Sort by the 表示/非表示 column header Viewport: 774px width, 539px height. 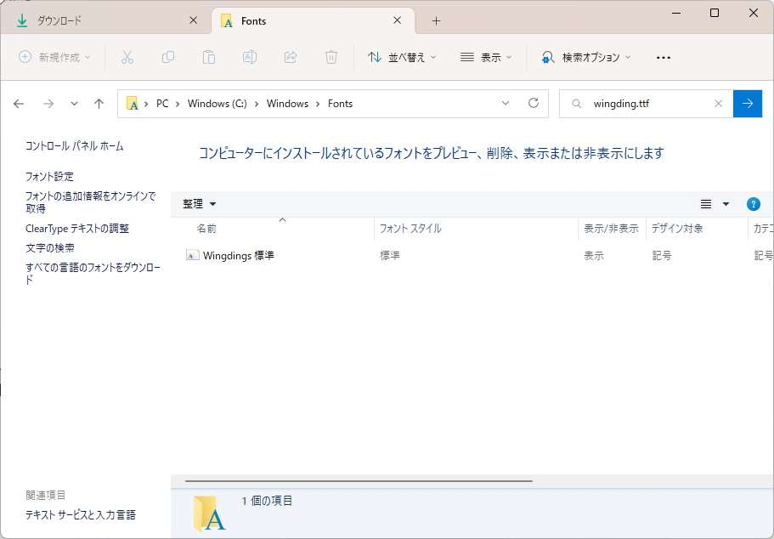click(612, 228)
